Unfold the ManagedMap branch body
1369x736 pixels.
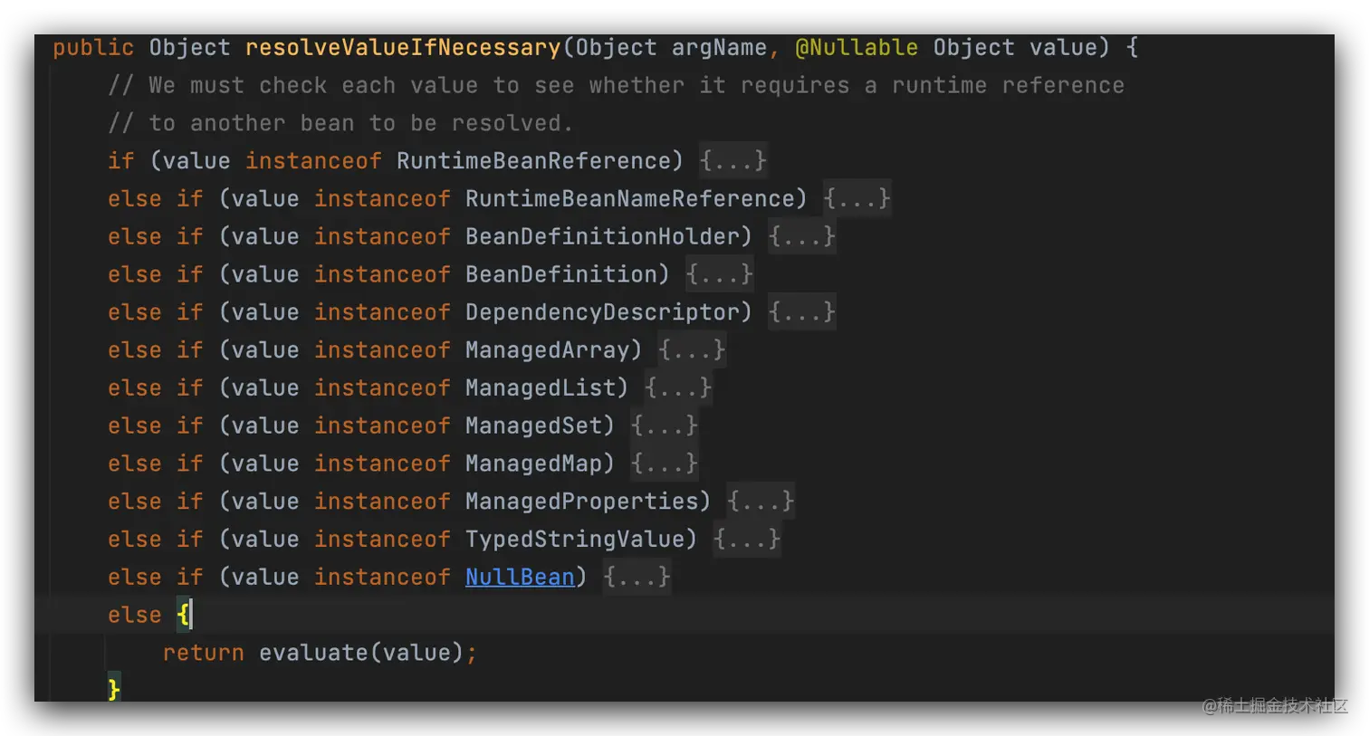(664, 464)
